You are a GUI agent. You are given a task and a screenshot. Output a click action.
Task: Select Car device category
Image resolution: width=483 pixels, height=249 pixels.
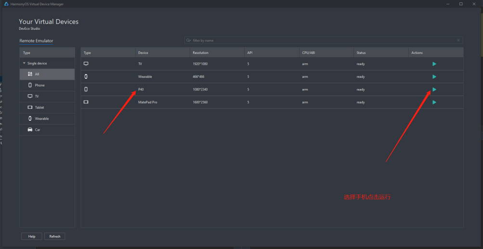pos(37,130)
